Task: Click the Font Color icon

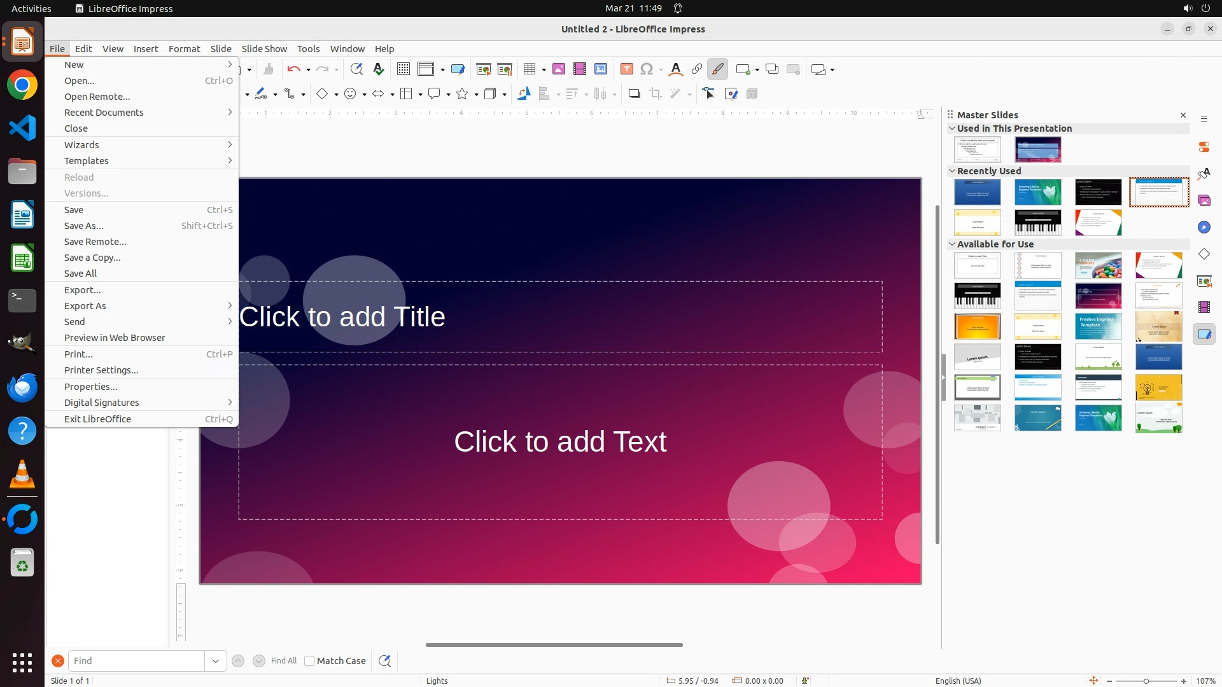Action: coord(676,69)
